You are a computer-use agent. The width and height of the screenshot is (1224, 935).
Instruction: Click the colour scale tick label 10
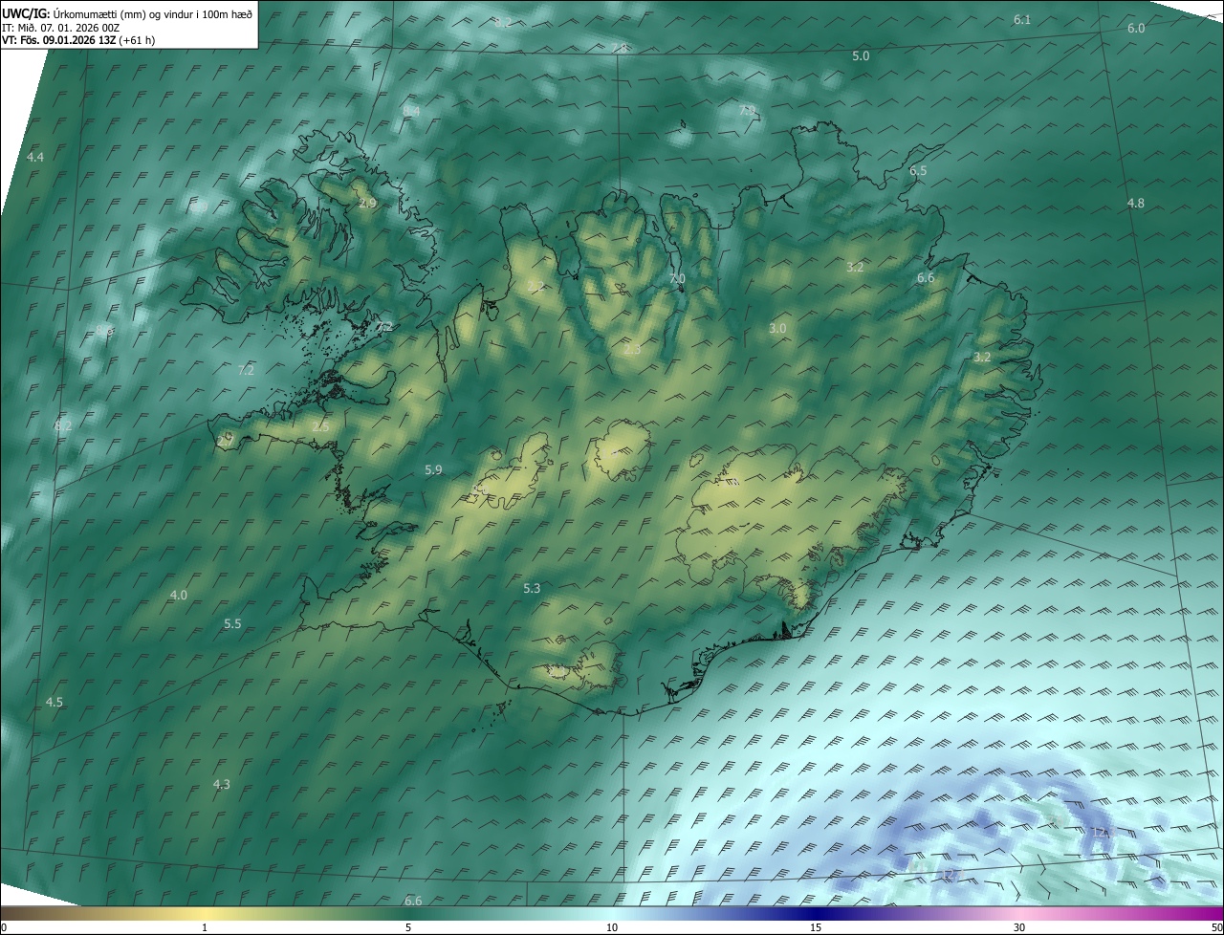(x=612, y=927)
